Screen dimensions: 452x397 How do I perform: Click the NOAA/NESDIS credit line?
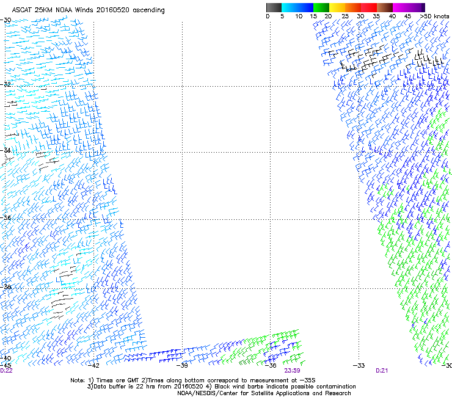[x=264, y=393]
